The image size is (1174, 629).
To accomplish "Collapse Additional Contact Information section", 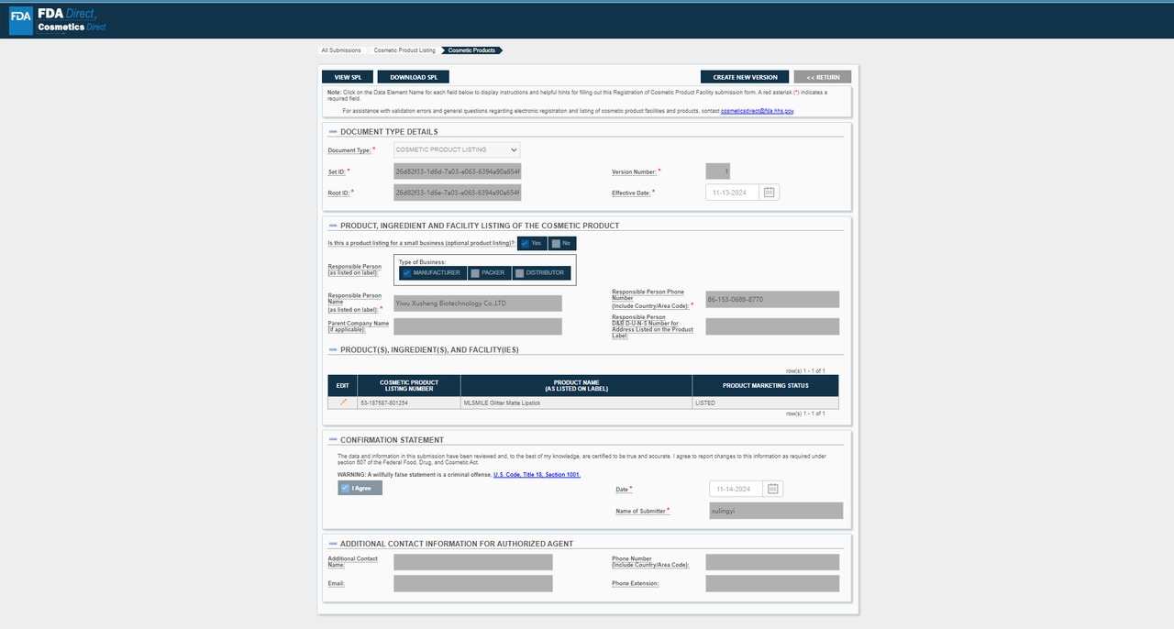I will pyautogui.click(x=333, y=544).
